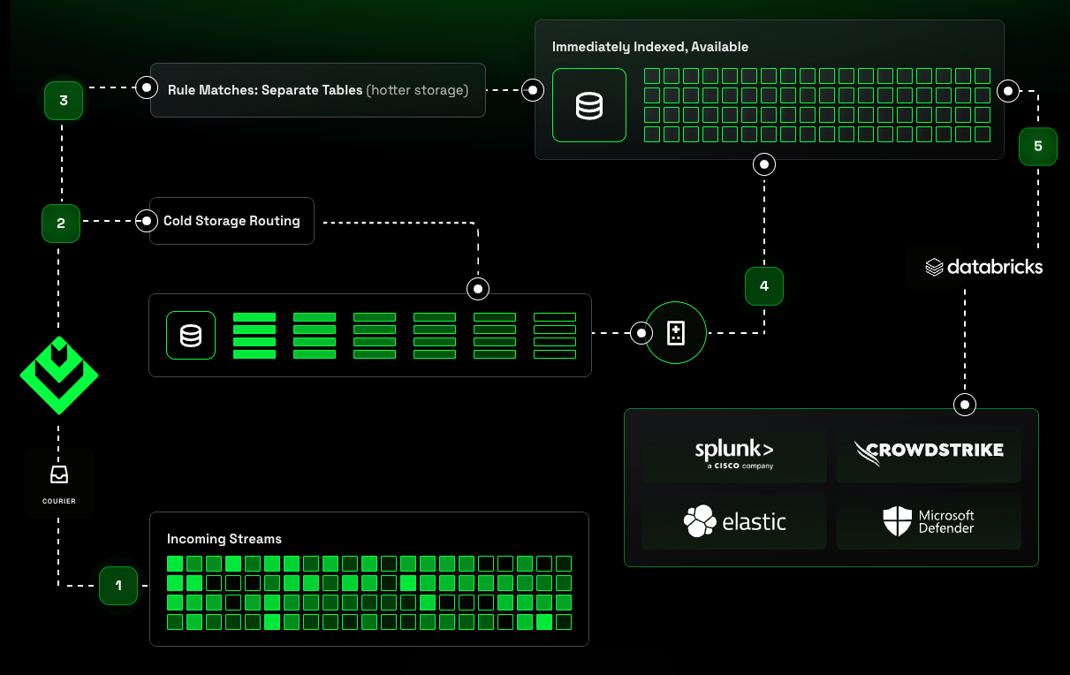Viewport: 1070px width, 675px height.
Task: Click the green chevron shield logo
Action: 59,375
